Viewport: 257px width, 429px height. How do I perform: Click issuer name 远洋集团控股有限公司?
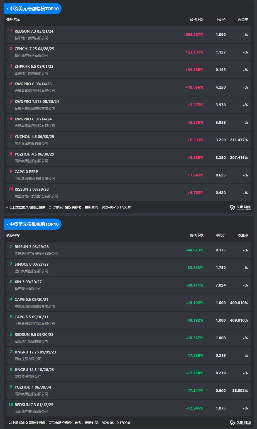pos(31,271)
